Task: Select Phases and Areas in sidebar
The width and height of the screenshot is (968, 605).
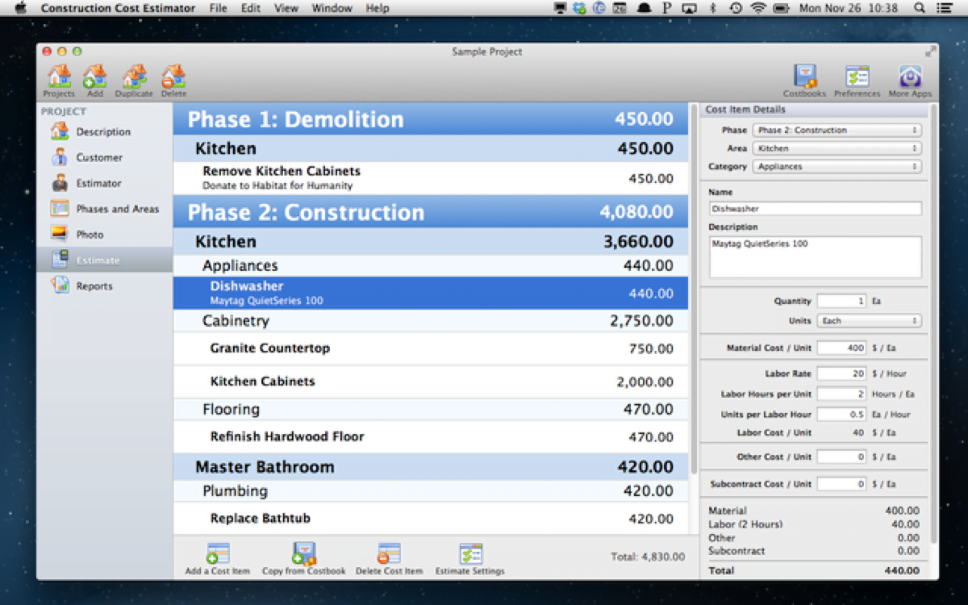Action: [x=117, y=209]
